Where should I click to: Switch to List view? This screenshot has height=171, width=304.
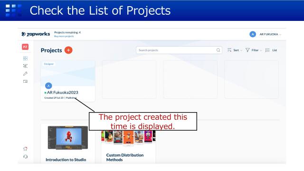tap(271, 50)
